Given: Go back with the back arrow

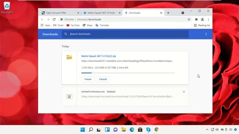Looking at the screenshot, I should click(42, 19).
